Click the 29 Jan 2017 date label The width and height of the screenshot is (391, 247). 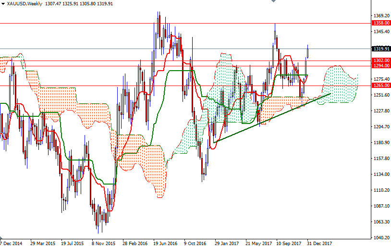click(226, 243)
